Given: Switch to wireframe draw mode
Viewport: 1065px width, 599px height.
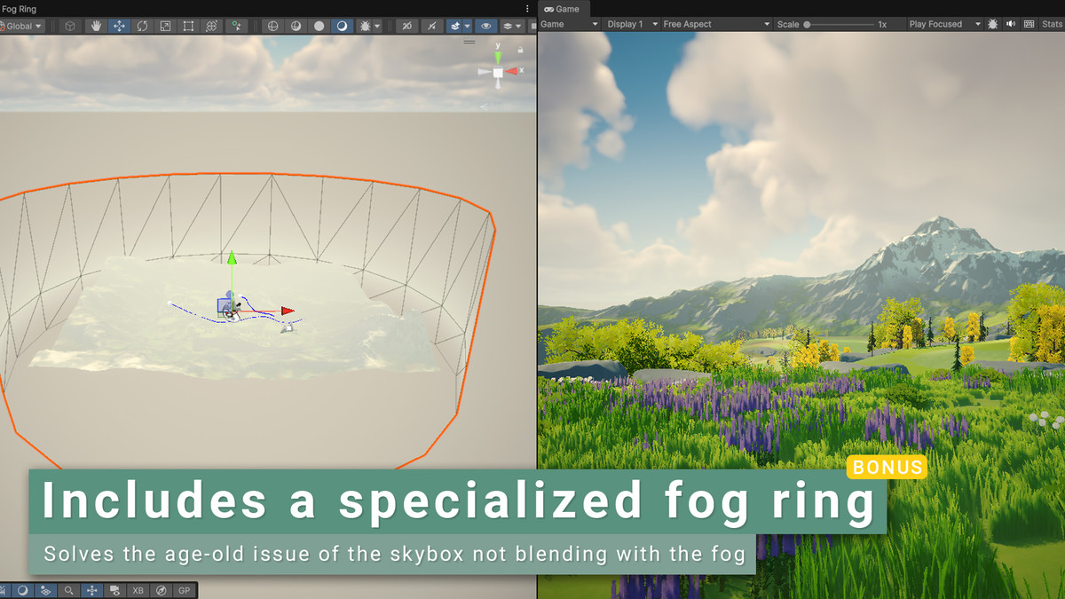Looking at the screenshot, I should [273, 26].
